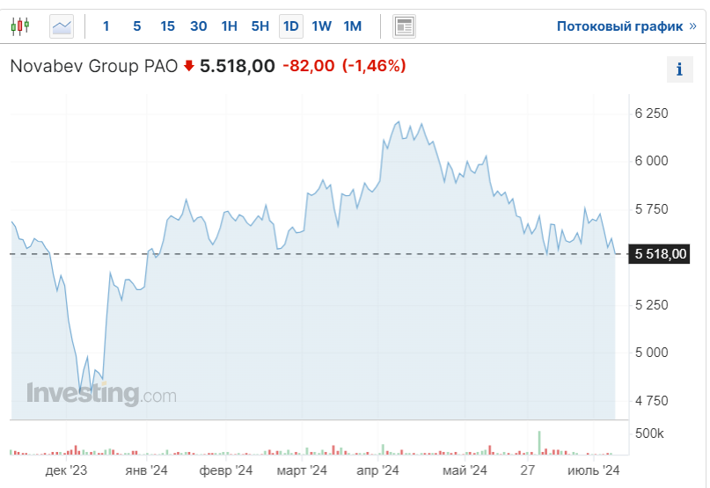Click the info 'i' button
Image resolution: width=710 pixels, height=488 pixels.
[x=680, y=69]
